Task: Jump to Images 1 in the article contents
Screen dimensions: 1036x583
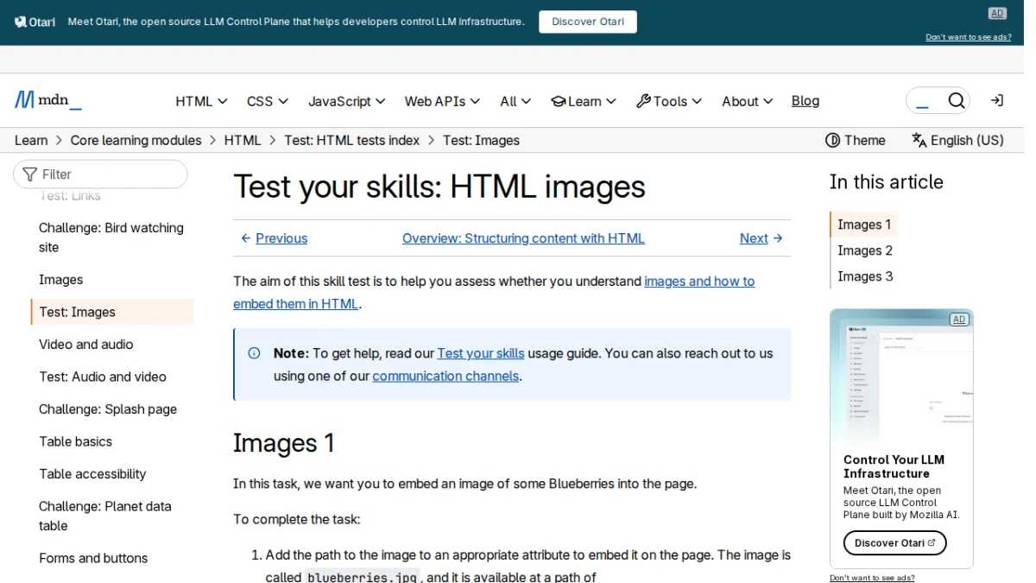Action: (864, 225)
